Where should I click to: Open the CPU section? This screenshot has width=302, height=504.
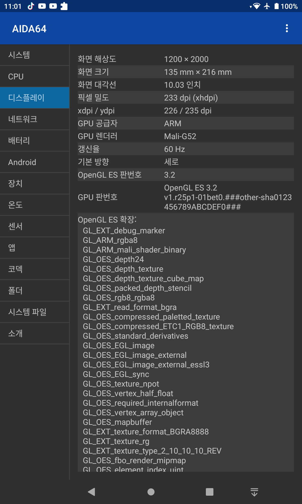pyautogui.click(x=35, y=76)
